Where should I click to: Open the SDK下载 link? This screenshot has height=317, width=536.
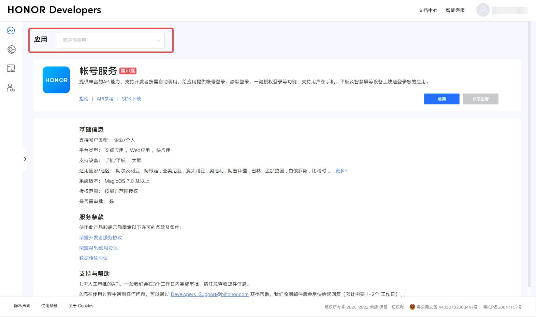click(x=131, y=99)
